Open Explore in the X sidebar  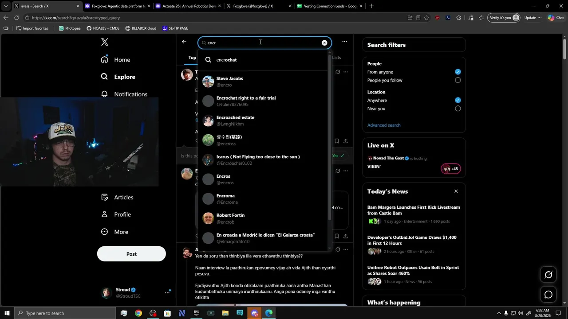[118, 77]
